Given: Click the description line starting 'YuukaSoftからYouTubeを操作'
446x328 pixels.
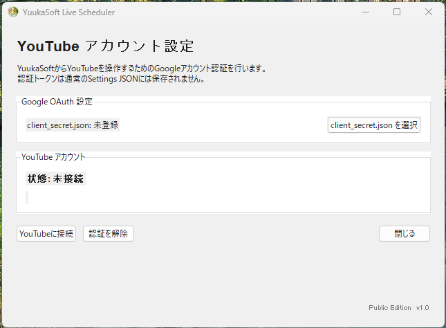Looking at the screenshot, I should coord(142,69).
